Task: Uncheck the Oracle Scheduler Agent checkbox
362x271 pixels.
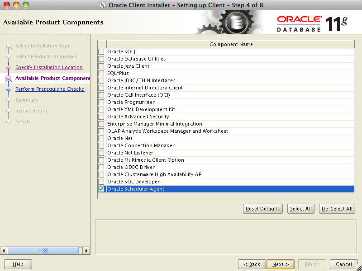Action: coord(101,189)
